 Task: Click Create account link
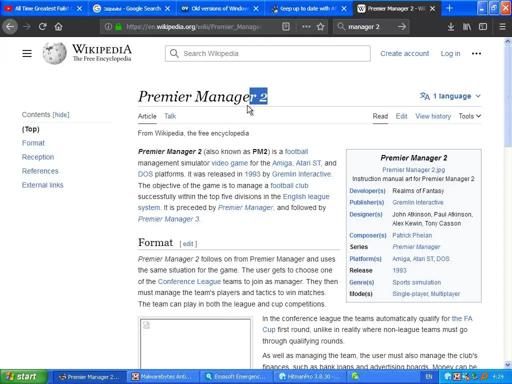coord(404,53)
